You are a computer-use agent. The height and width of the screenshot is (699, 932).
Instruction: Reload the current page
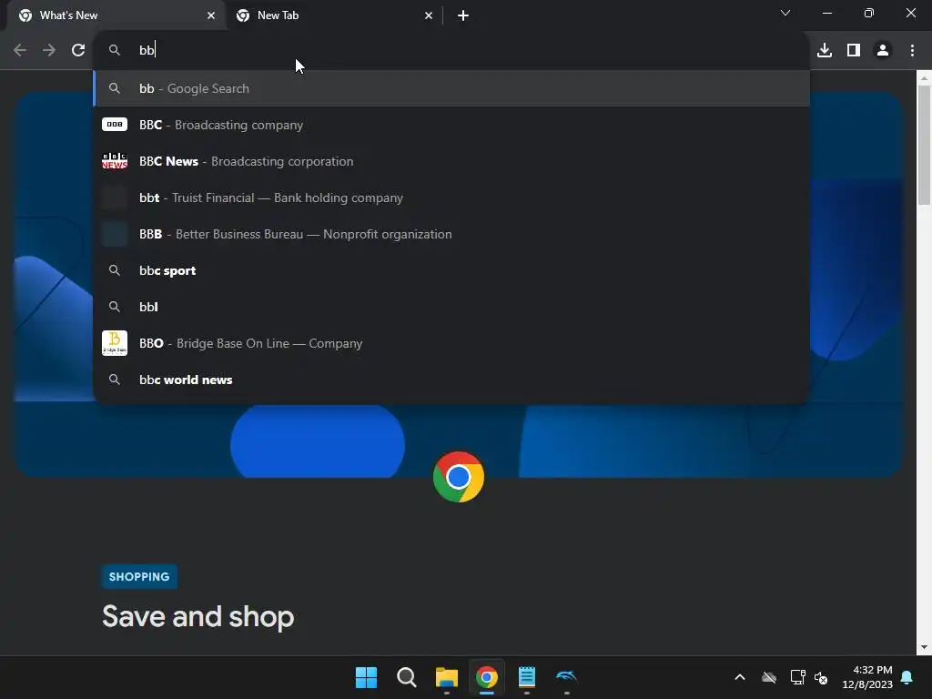[x=78, y=50]
